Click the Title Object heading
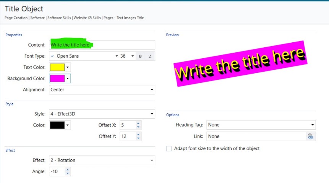329x183 pixels. point(24,9)
